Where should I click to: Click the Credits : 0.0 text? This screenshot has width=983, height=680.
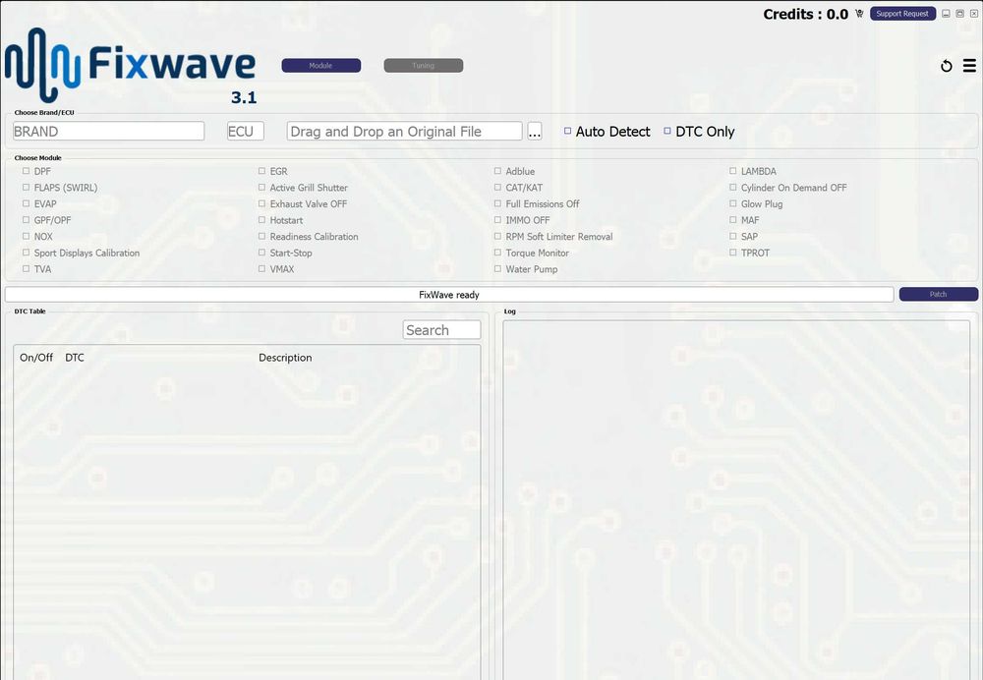[806, 14]
